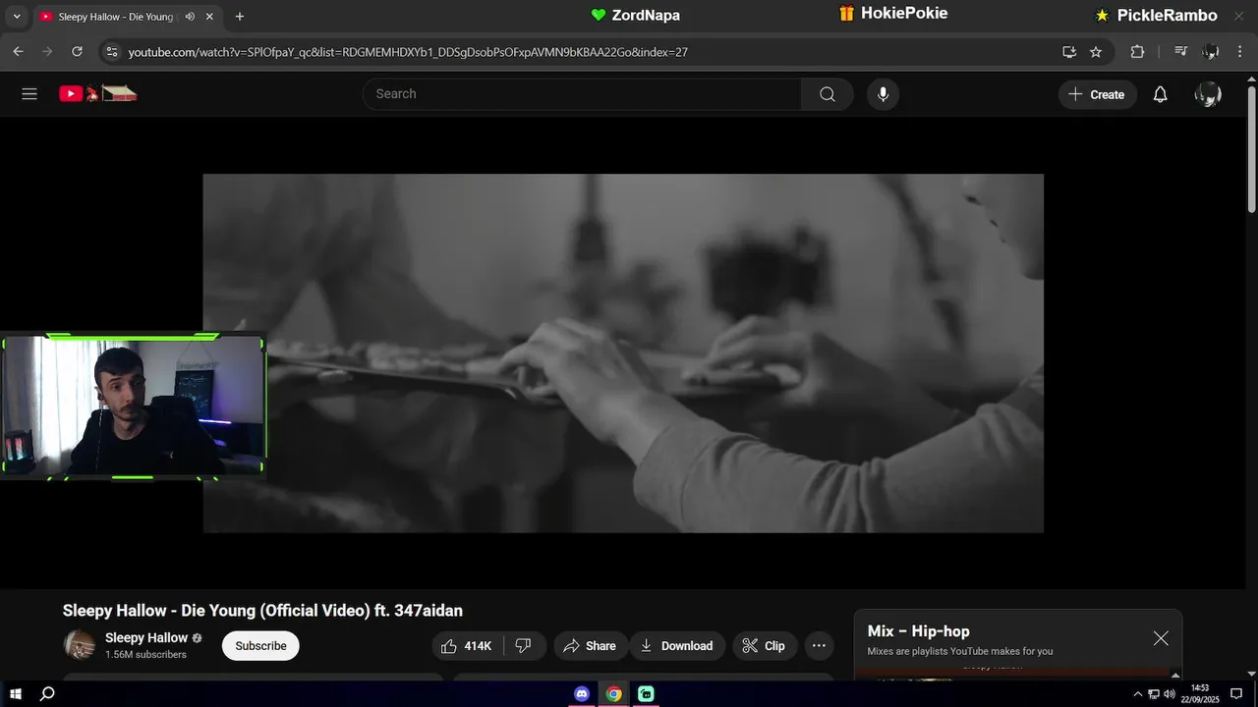Open the Streamlabs taskbar icon
The width and height of the screenshot is (1258, 707).
[646, 694]
